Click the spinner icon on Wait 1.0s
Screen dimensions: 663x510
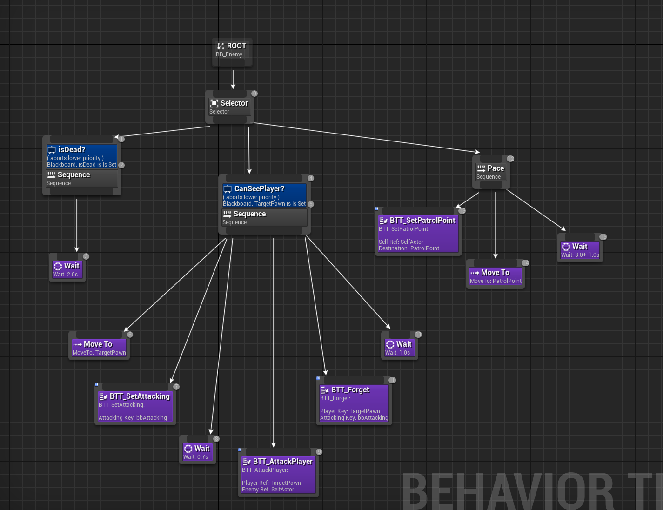click(390, 344)
